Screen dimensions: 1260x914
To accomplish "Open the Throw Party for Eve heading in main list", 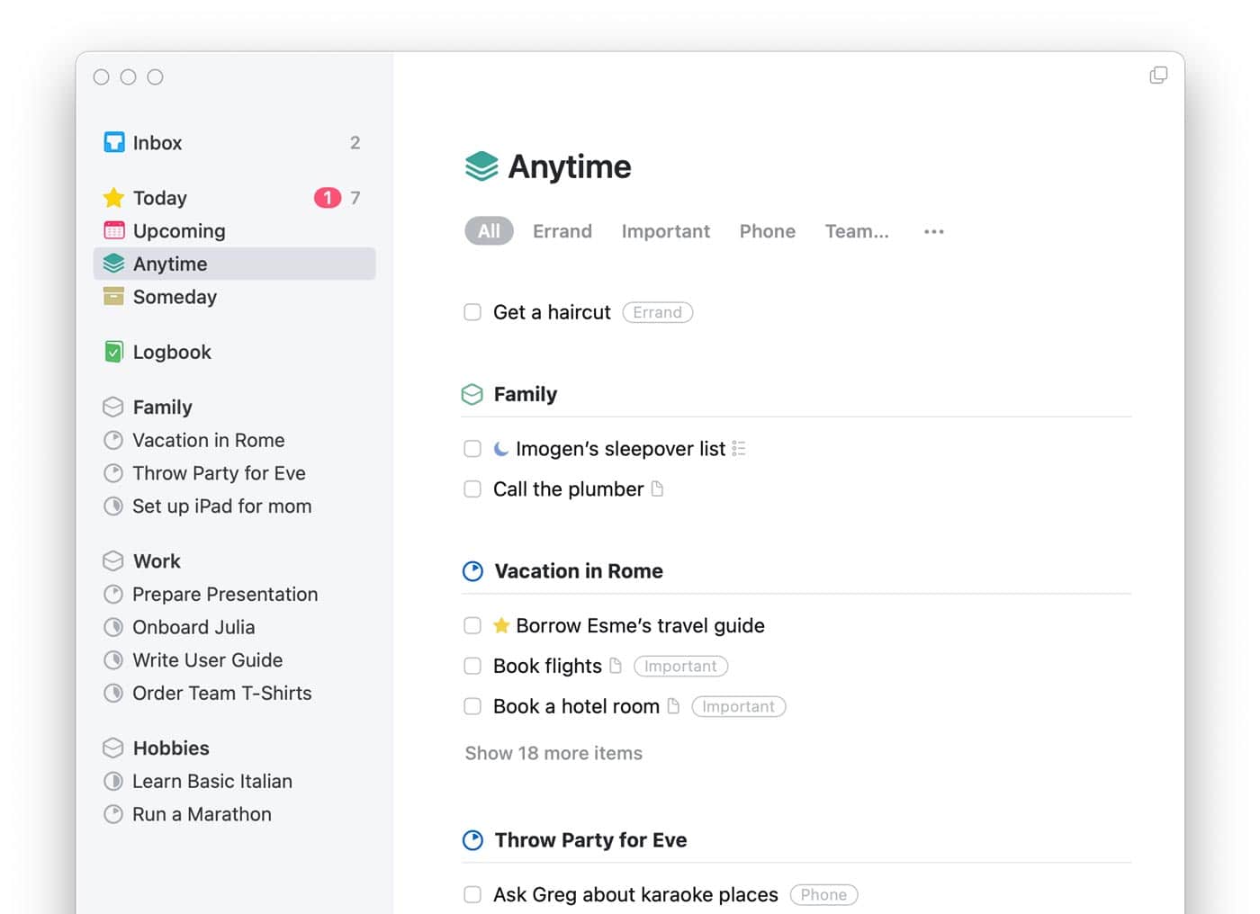I will pos(590,840).
